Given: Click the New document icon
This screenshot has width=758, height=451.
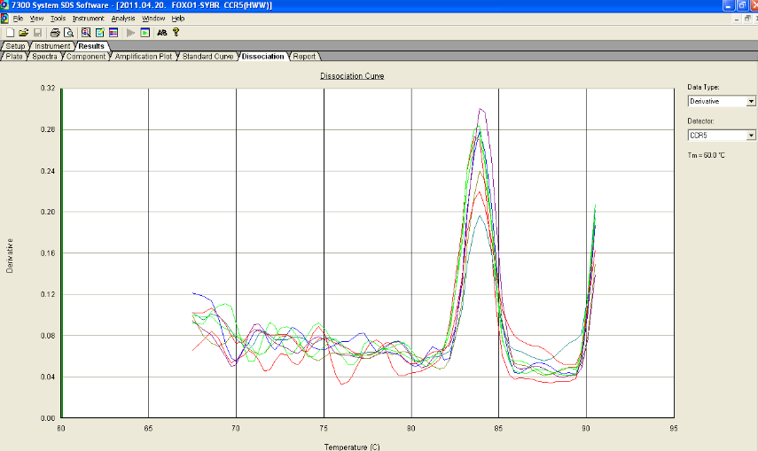Looking at the screenshot, I should pos(10,32).
